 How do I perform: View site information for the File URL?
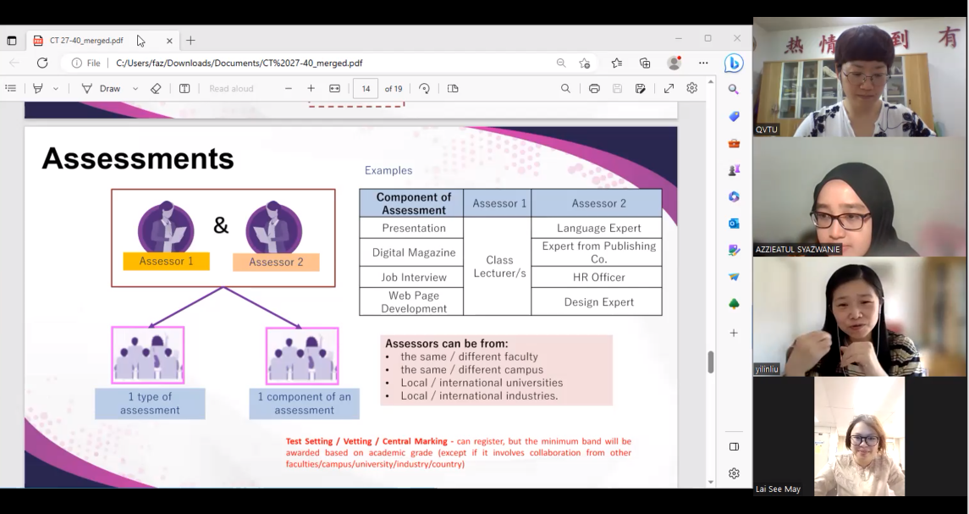click(86, 64)
